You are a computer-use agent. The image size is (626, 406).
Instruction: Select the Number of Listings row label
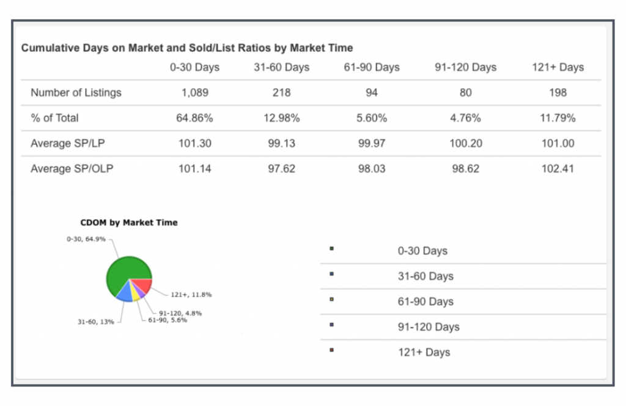coord(76,93)
